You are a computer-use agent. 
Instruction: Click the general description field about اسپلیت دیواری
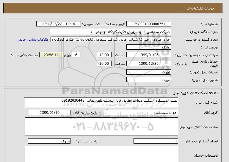101,102
